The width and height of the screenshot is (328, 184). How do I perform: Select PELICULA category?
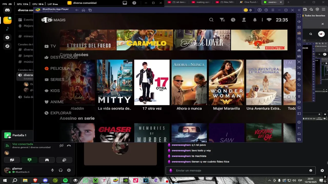(57, 68)
